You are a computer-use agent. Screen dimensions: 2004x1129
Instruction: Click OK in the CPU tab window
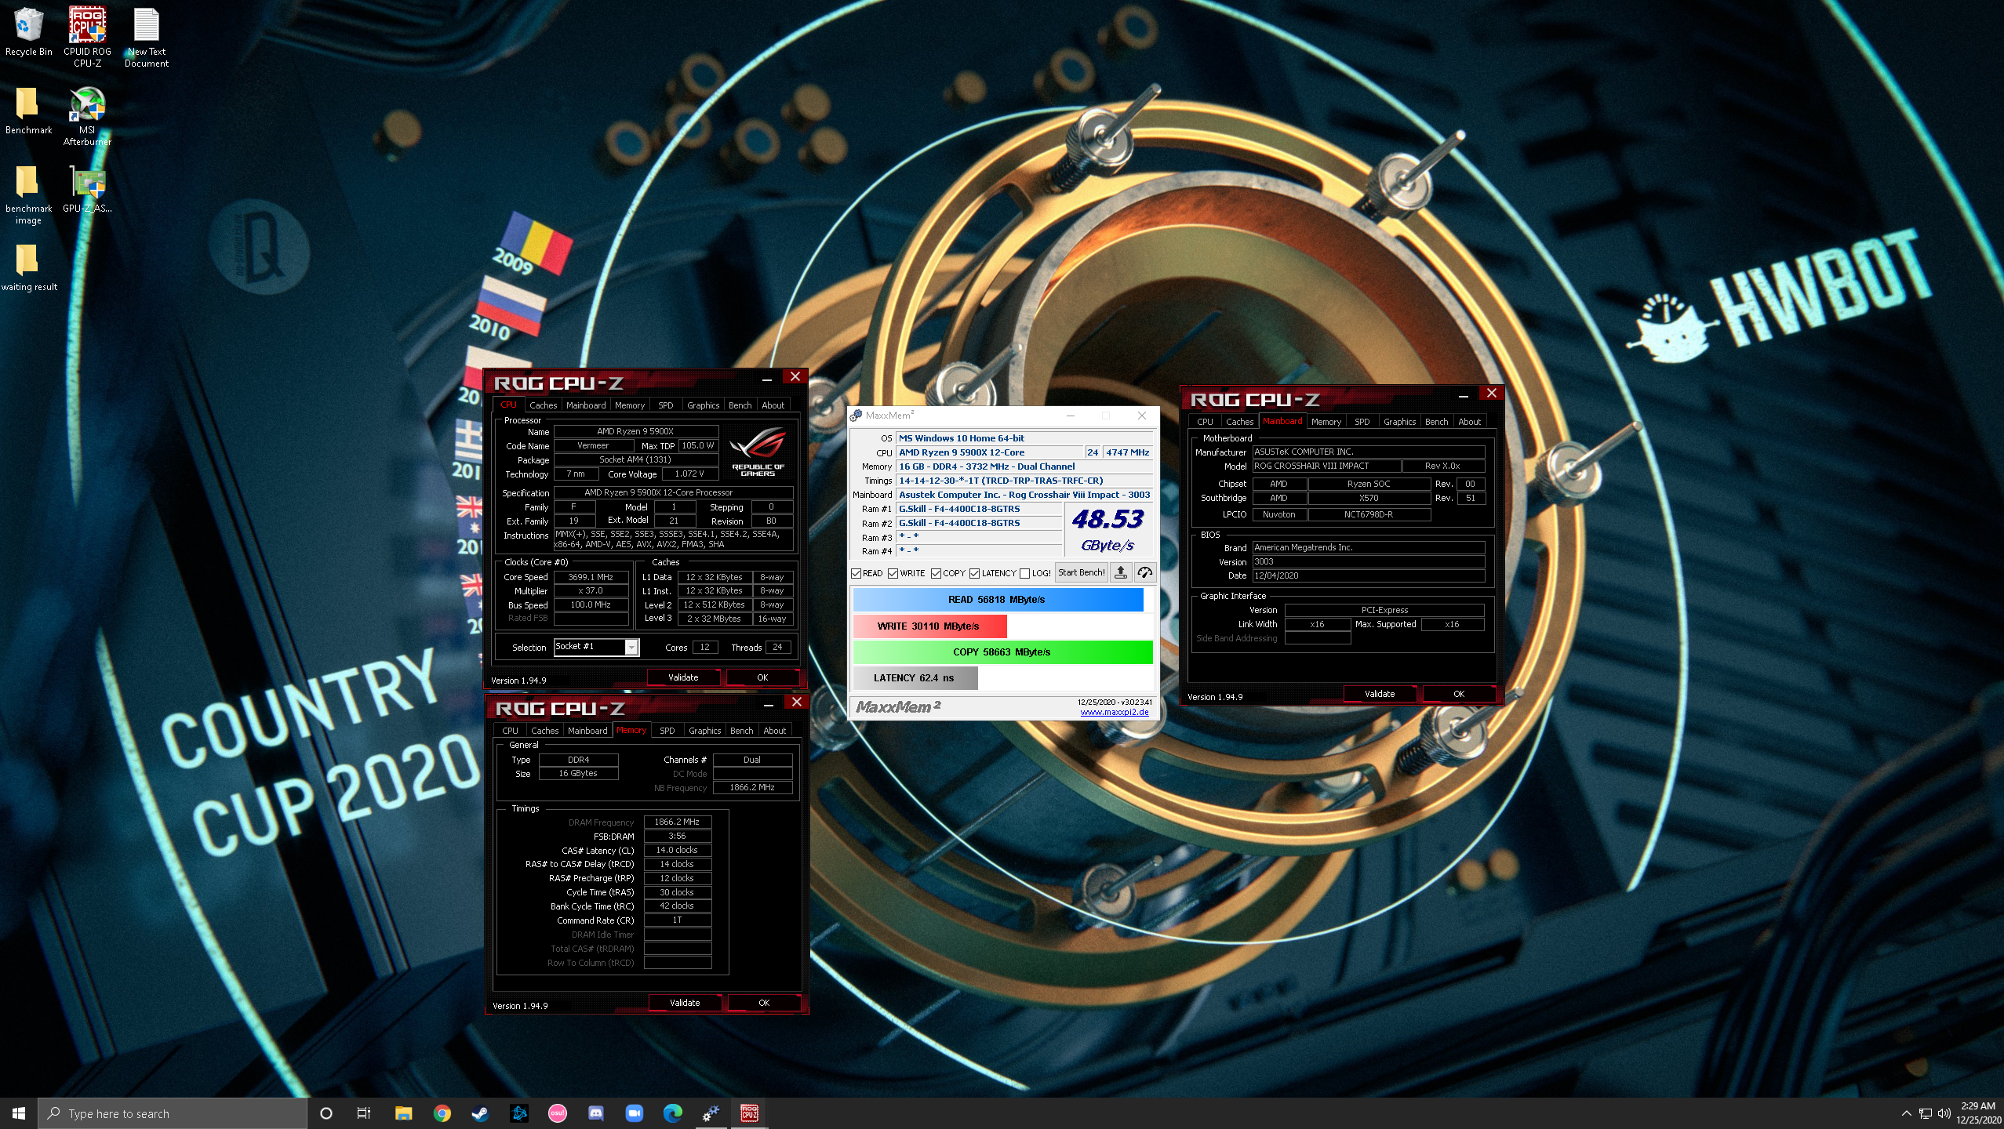[x=762, y=677]
